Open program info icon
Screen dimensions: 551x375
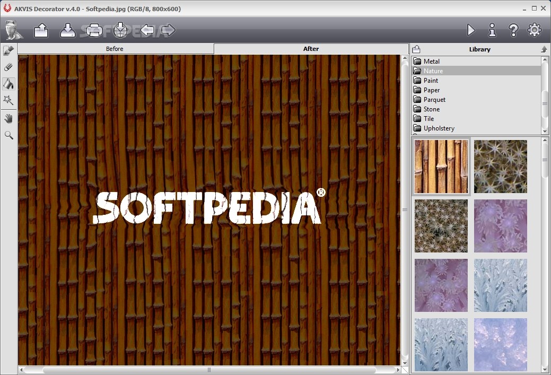click(x=492, y=30)
